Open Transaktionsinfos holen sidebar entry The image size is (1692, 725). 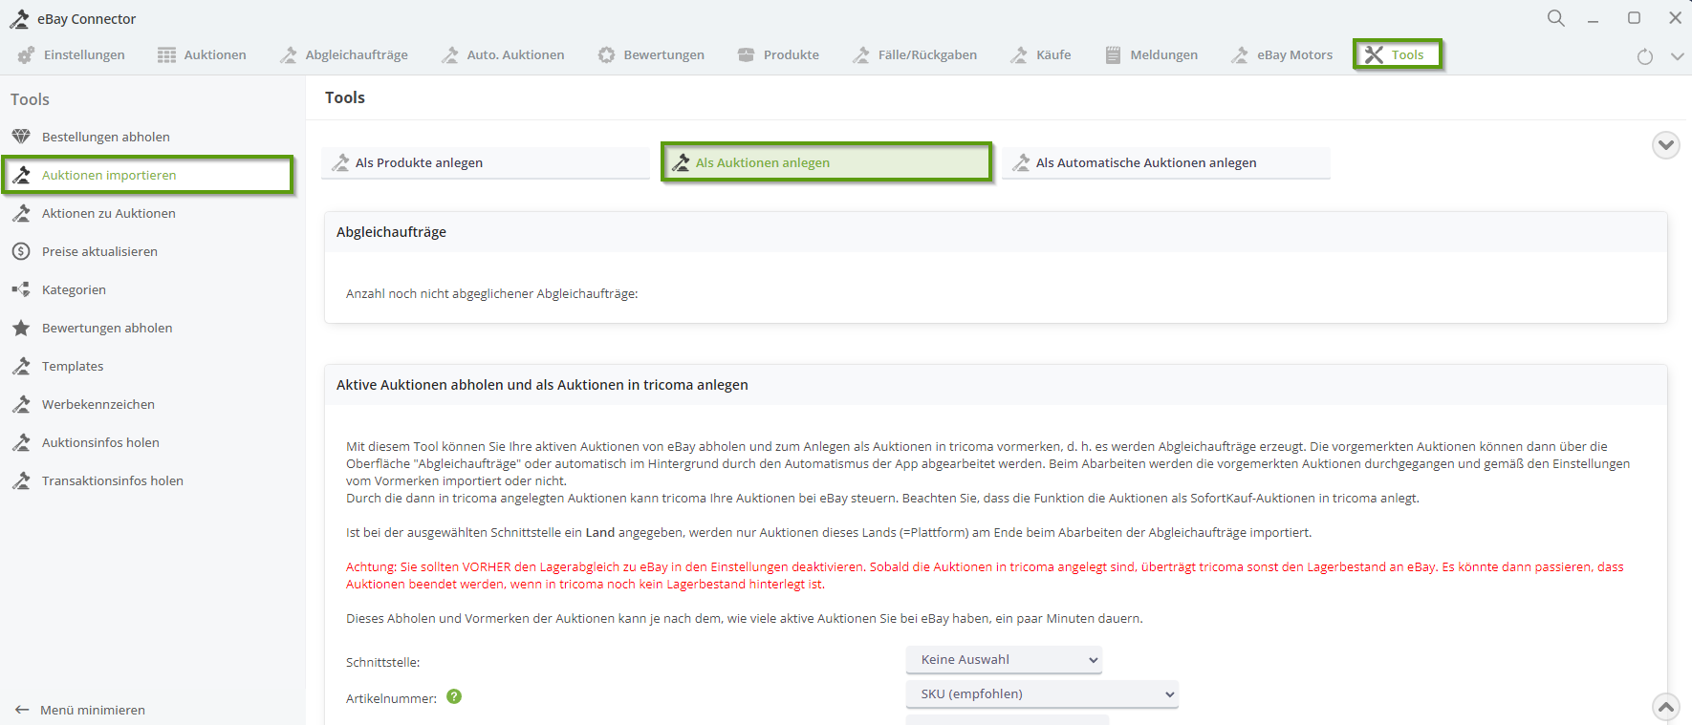(113, 480)
